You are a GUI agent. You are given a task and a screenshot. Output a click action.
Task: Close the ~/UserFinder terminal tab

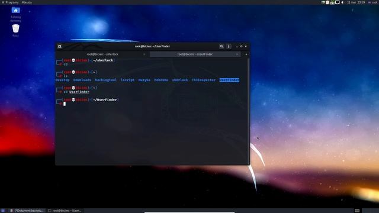[237, 54]
